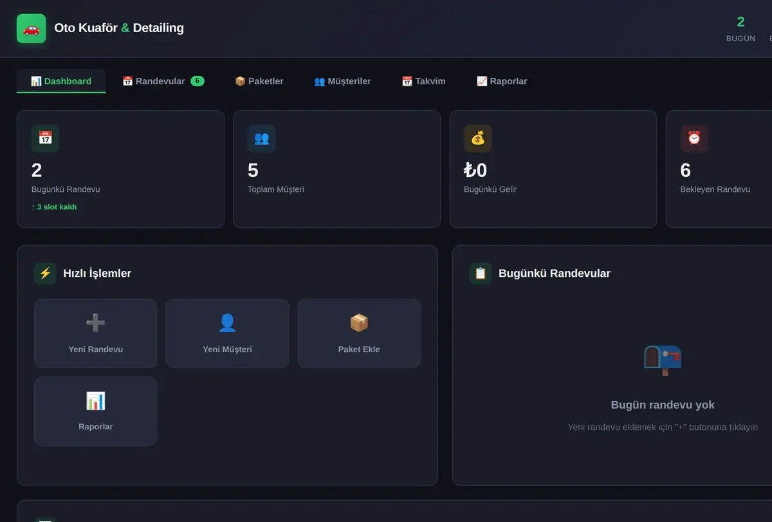Switch to the Raporlar tab
The height and width of the screenshot is (522, 772).
(x=502, y=81)
